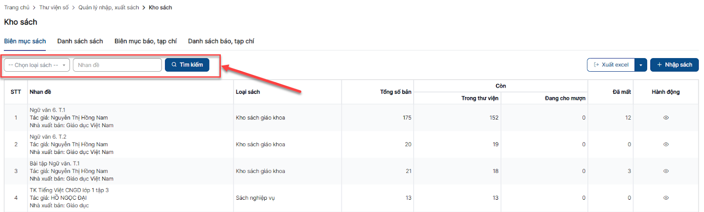Open the "Chọn loại sách" dropdown
This screenshot has height=212, width=704.
pyautogui.click(x=37, y=65)
